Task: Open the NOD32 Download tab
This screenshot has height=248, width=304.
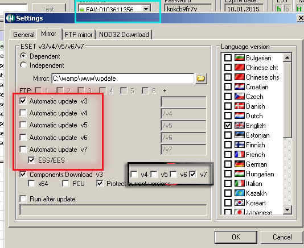Action: tap(124, 35)
